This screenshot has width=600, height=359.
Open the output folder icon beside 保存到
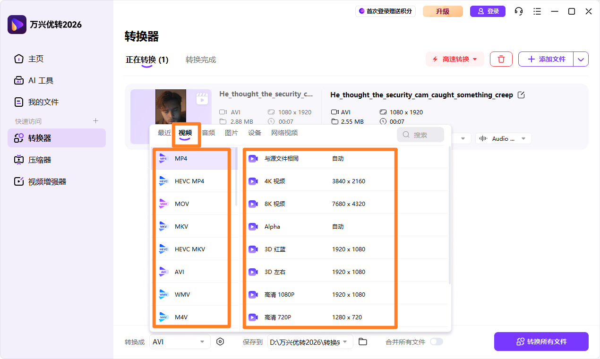point(363,341)
